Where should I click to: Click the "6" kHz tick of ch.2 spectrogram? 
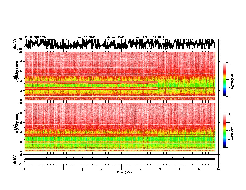(21, 123)
